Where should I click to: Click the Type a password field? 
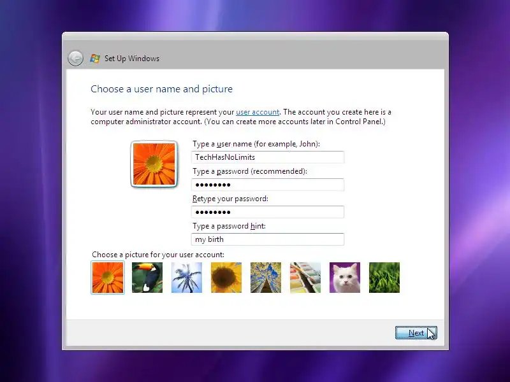pyautogui.click(x=268, y=185)
